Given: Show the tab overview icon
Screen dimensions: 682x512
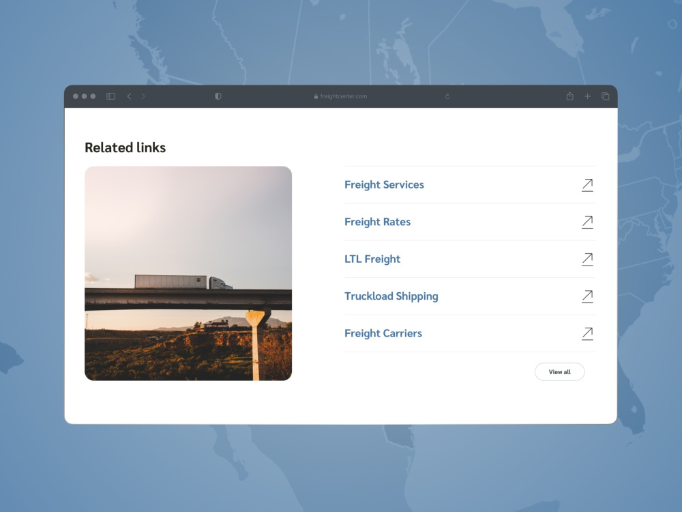Looking at the screenshot, I should pos(605,96).
